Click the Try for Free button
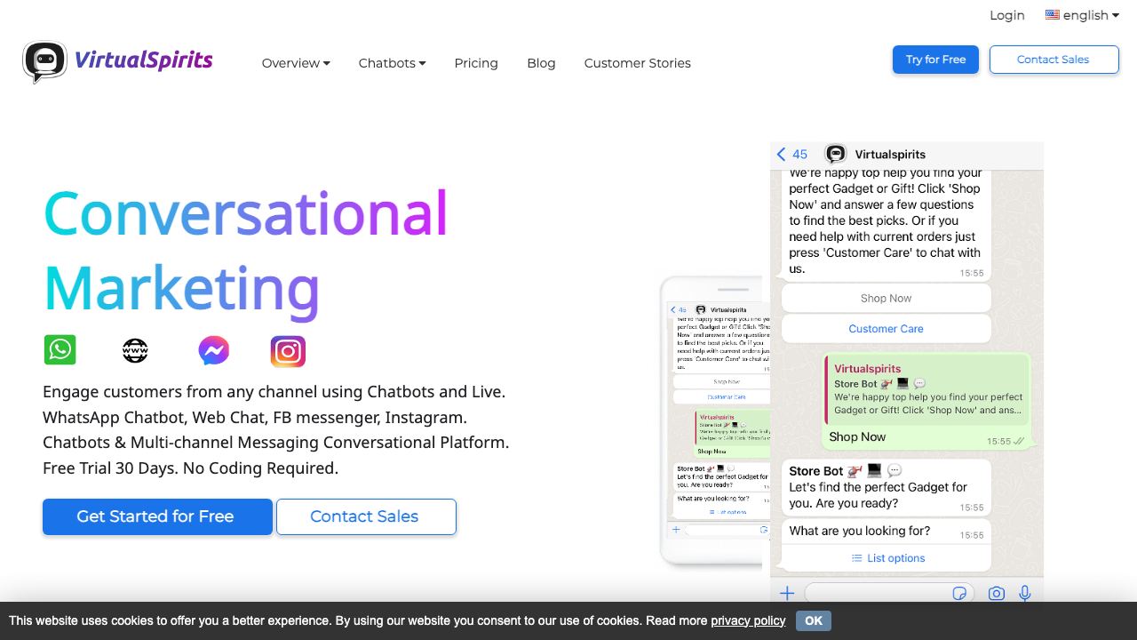 935,60
